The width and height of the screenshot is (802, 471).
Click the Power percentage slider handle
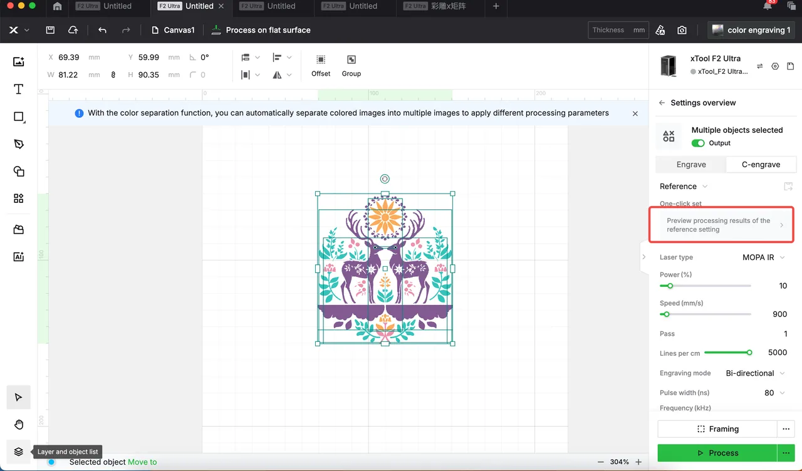[x=670, y=286]
